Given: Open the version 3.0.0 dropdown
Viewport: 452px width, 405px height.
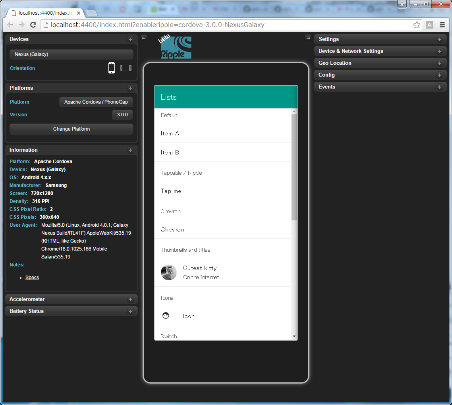Looking at the screenshot, I should click(x=122, y=115).
